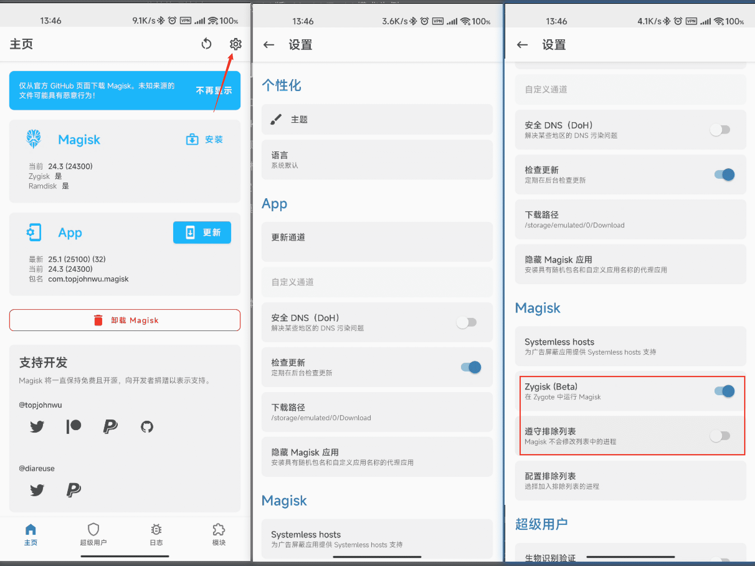Tap the @diareuse developer handle
This screenshot has width=755, height=566.
pyautogui.click(x=36, y=468)
